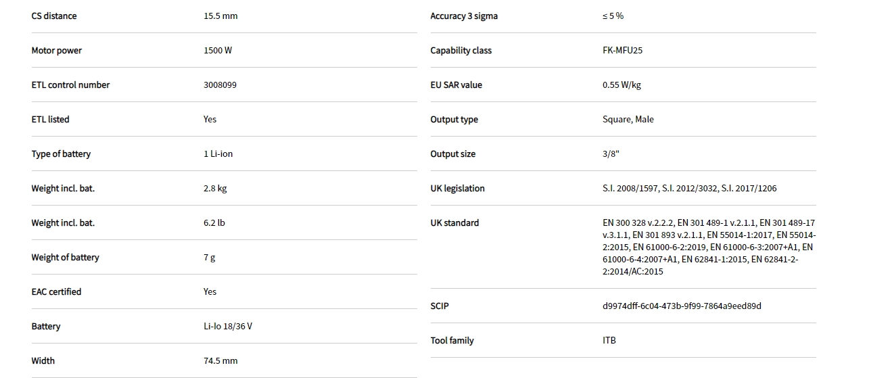Select the 1 Li-ion battery type value
Viewport: 892px width, 378px height.
click(x=218, y=154)
